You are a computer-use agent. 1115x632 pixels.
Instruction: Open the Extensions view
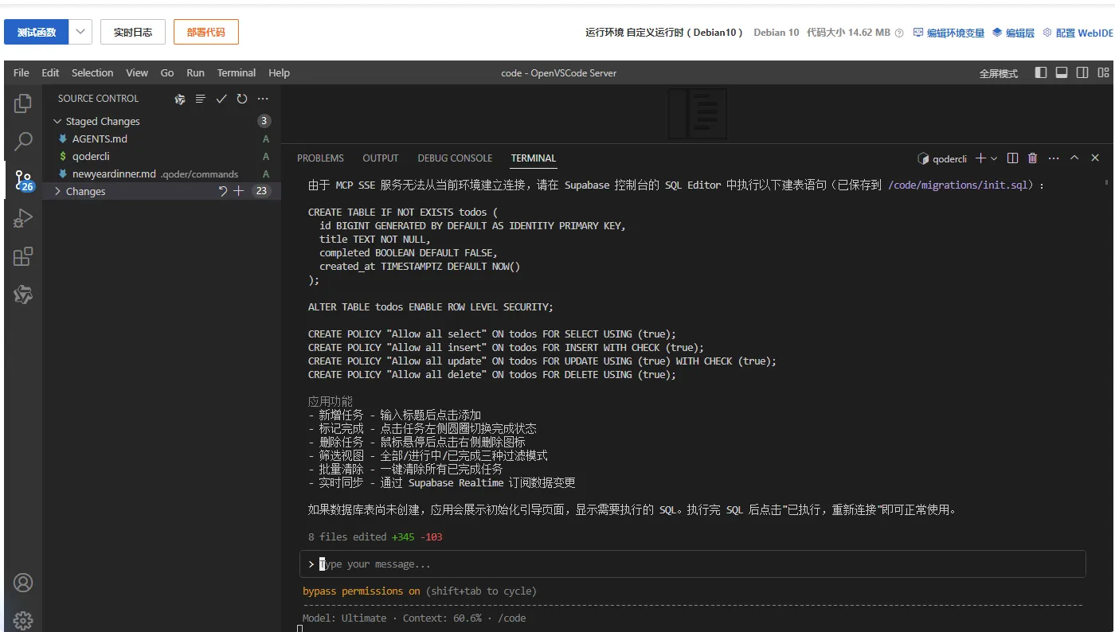[22, 256]
